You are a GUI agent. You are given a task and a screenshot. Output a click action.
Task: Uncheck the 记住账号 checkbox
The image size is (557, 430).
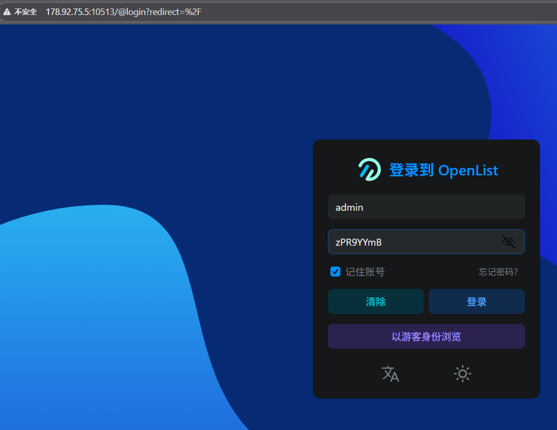click(335, 272)
